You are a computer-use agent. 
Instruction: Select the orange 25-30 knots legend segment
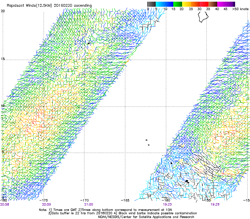[x=195, y=4]
